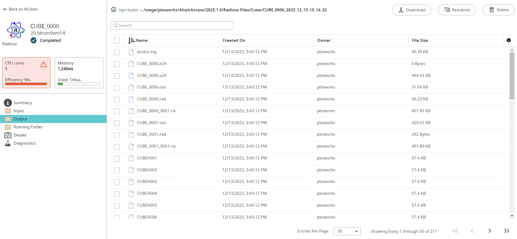Click the file icon for CUBE_0000.o29
Screen dimensions: 517x239
[x=131, y=76]
